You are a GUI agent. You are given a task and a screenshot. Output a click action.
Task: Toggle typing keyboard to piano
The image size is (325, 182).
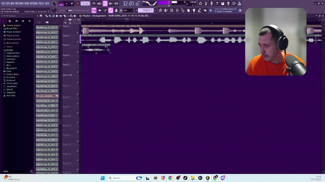click(94, 10)
